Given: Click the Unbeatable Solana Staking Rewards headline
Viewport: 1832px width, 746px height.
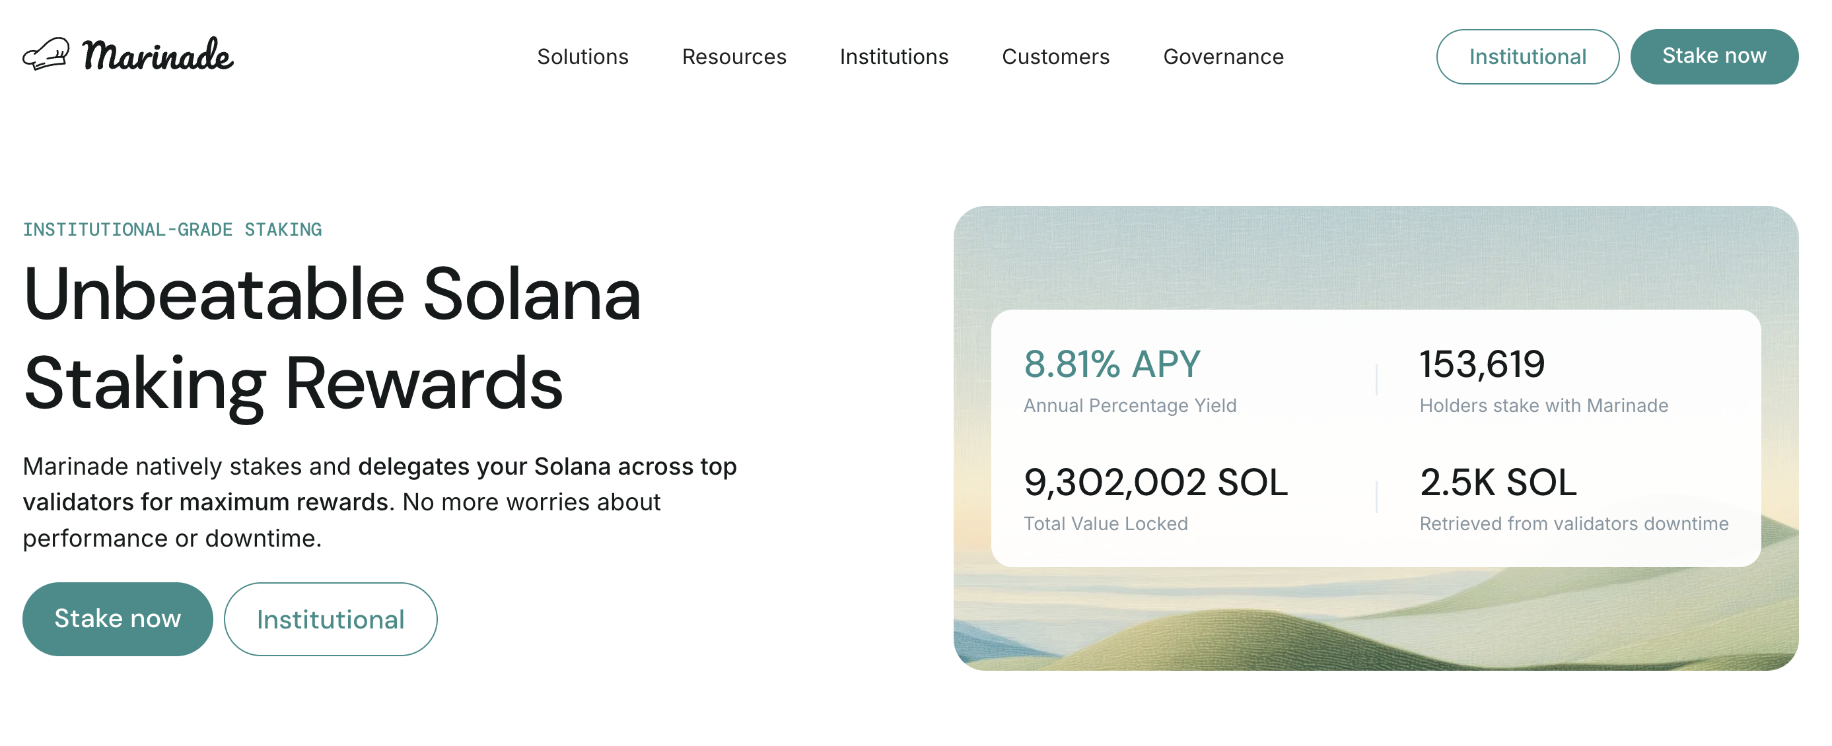Looking at the screenshot, I should tap(332, 339).
